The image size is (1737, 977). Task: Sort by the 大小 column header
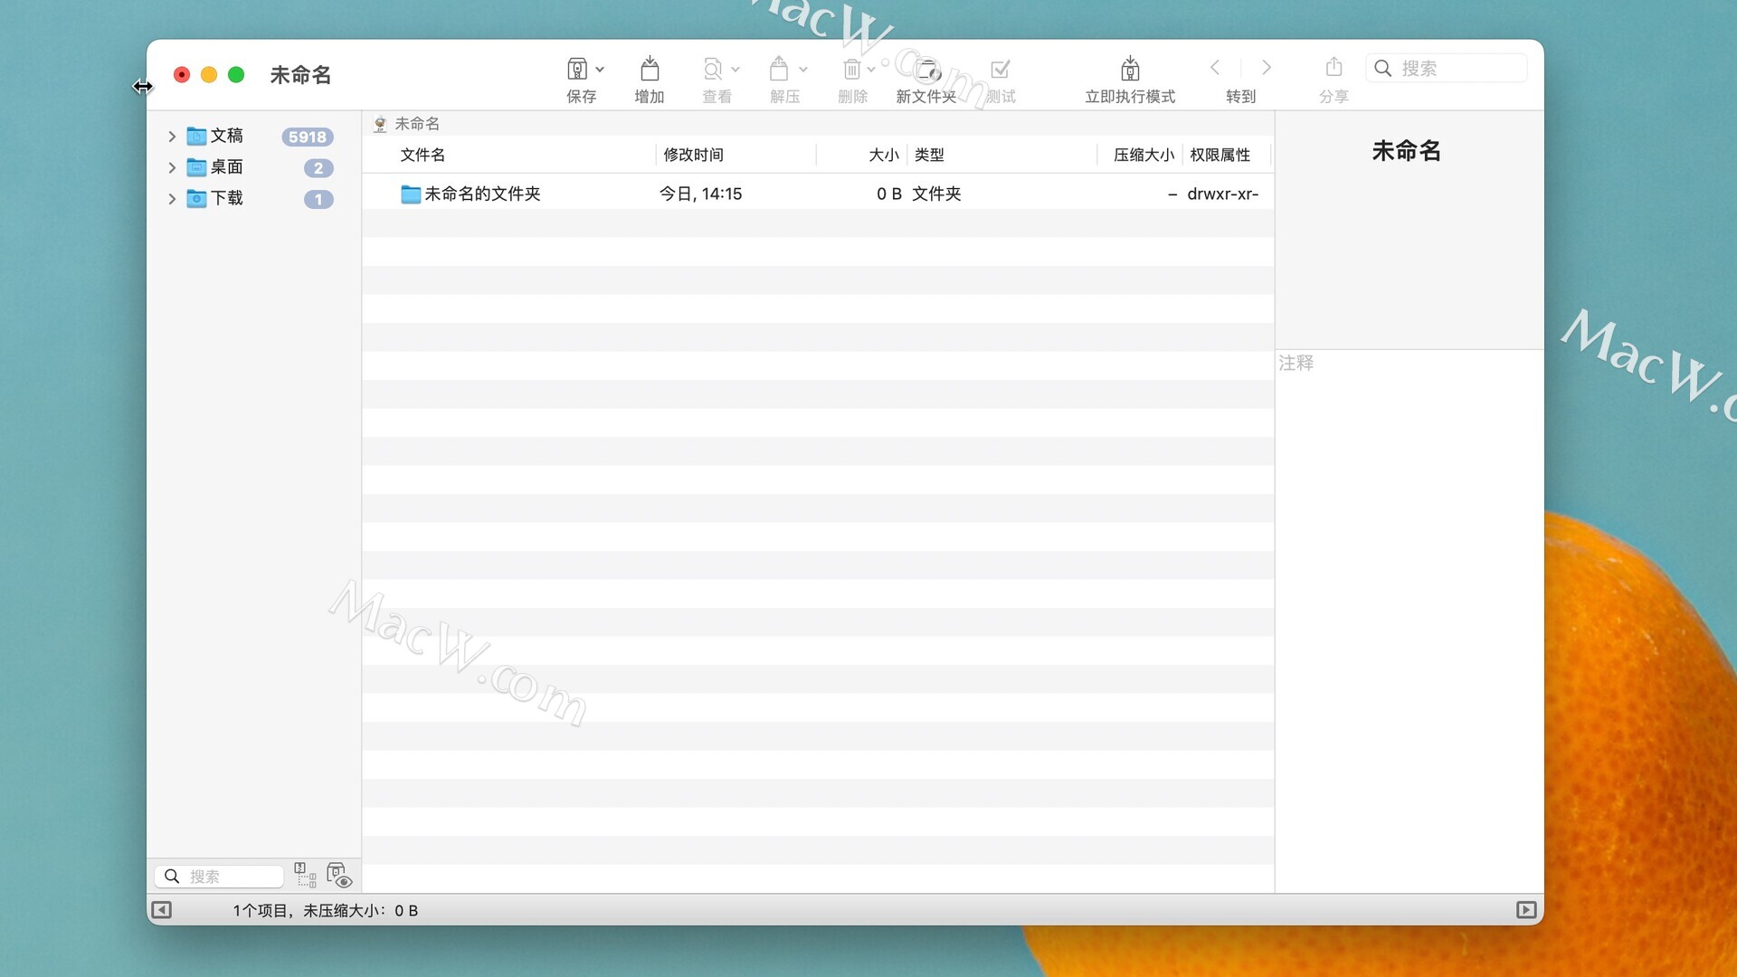coord(861,155)
